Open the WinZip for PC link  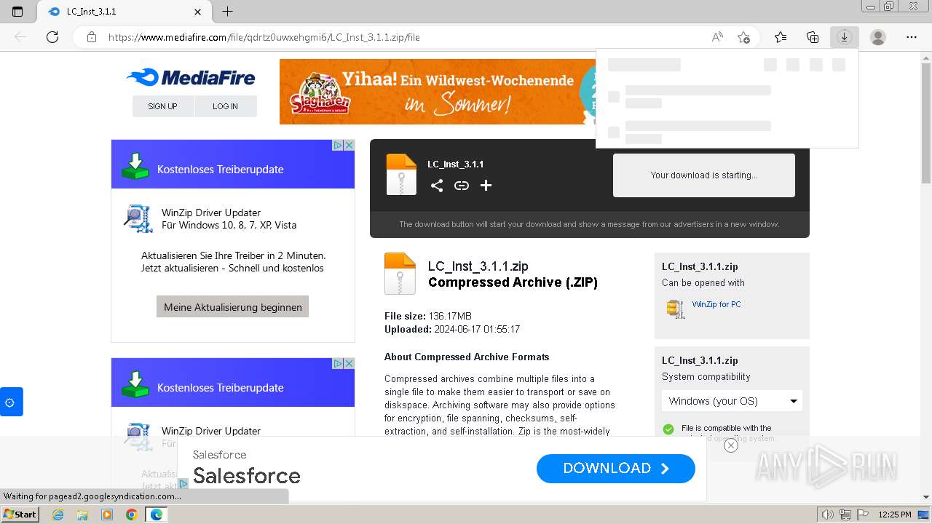click(x=716, y=304)
